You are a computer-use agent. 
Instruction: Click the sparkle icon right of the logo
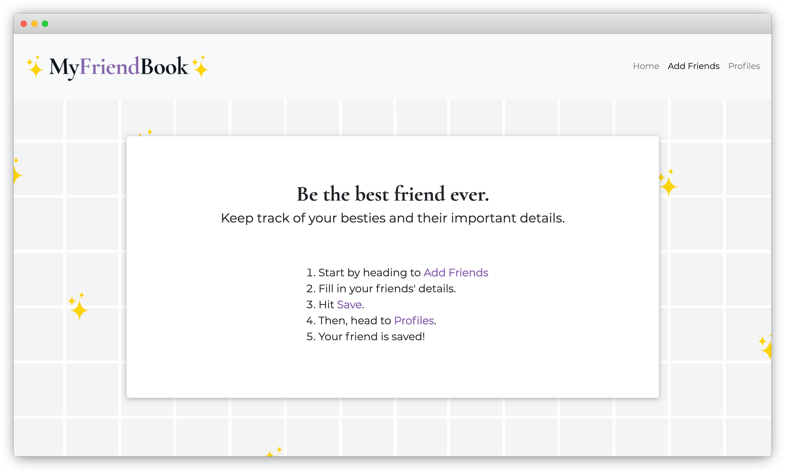pyautogui.click(x=200, y=67)
